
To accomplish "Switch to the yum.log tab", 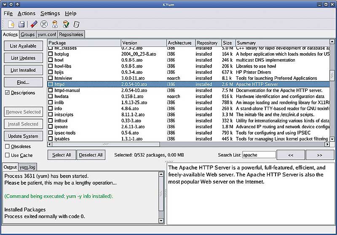I will (27, 167).
